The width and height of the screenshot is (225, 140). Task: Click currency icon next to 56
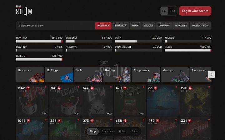[x=155, y=88]
